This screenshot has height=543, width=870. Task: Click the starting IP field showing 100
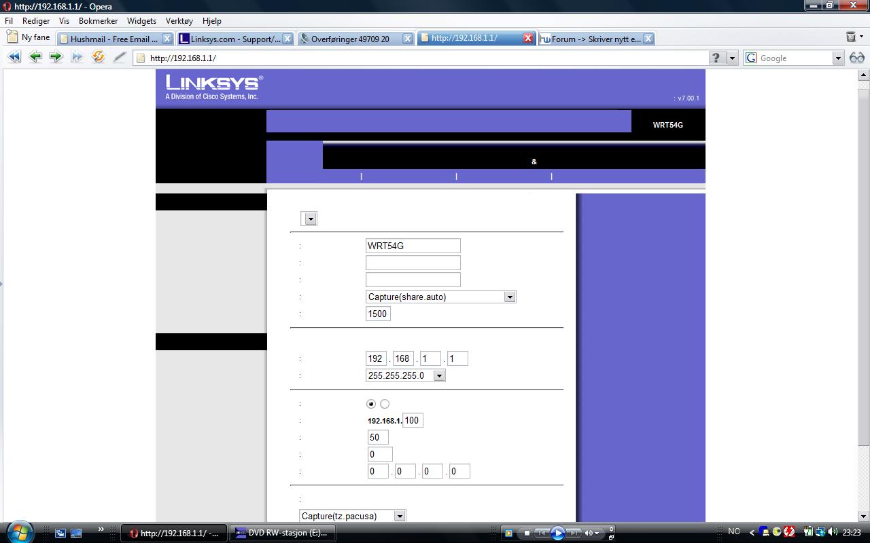(x=413, y=420)
